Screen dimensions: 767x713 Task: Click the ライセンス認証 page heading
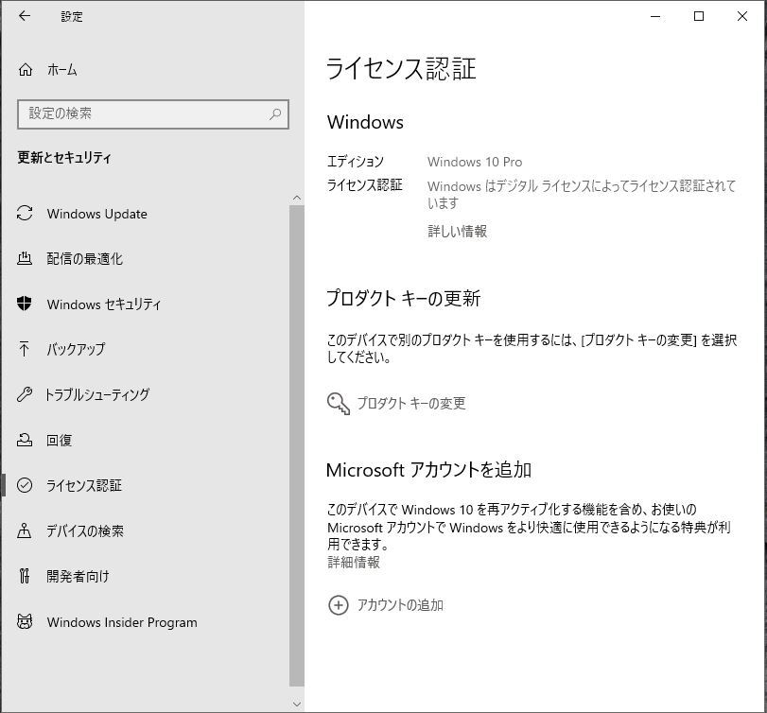pos(401,68)
